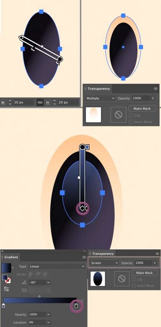Collapse the Gradient panel with double arrows

pos(84,251)
